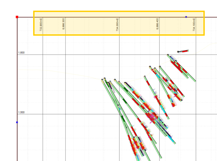The height and width of the screenshot is (161, 217).
Task: Select the 734,000mE easting axis label
Action: coord(117,25)
